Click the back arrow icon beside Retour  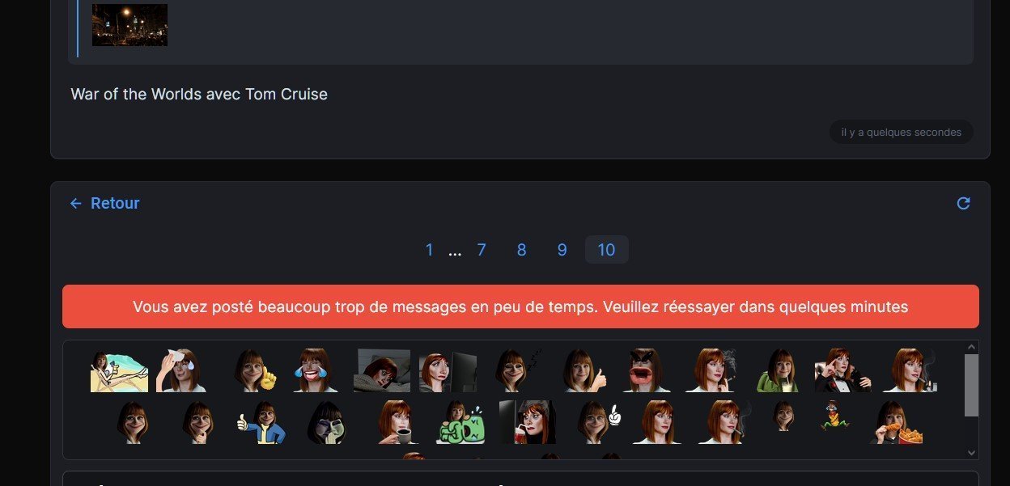[76, 204]
